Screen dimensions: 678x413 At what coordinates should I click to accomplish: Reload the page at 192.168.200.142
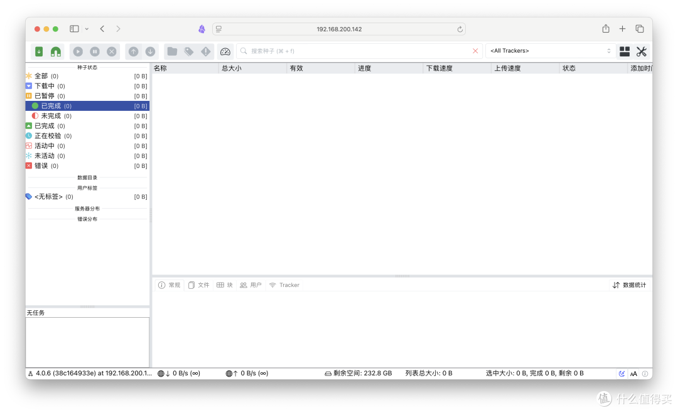click(460, 29)
